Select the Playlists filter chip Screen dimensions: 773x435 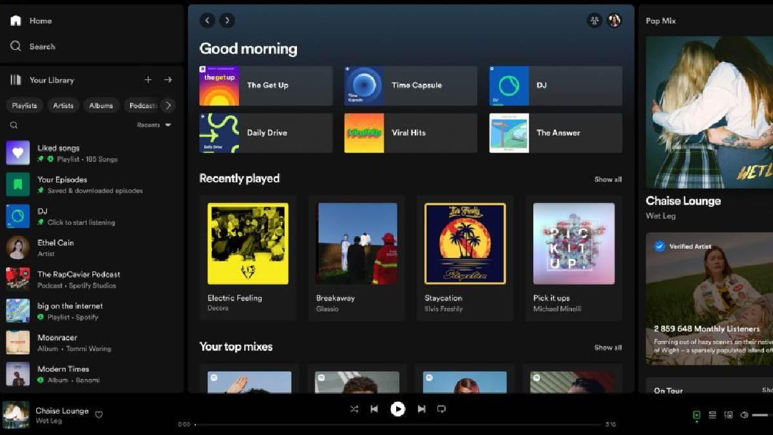tap(24, 105)
